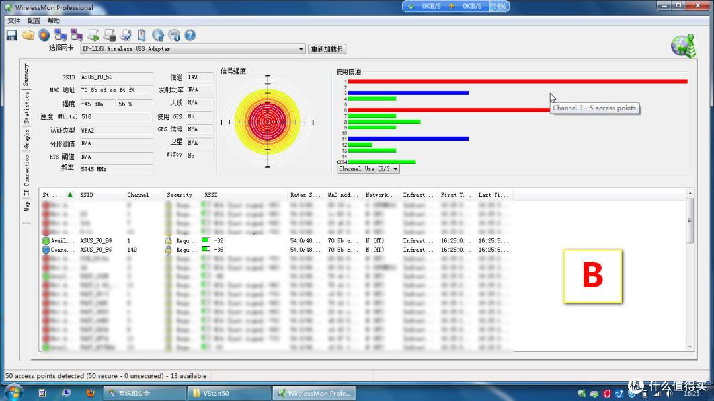Click WirelessMon Professional taskbar button
Screen dimensions: 714x401
(x=314, y=393)
